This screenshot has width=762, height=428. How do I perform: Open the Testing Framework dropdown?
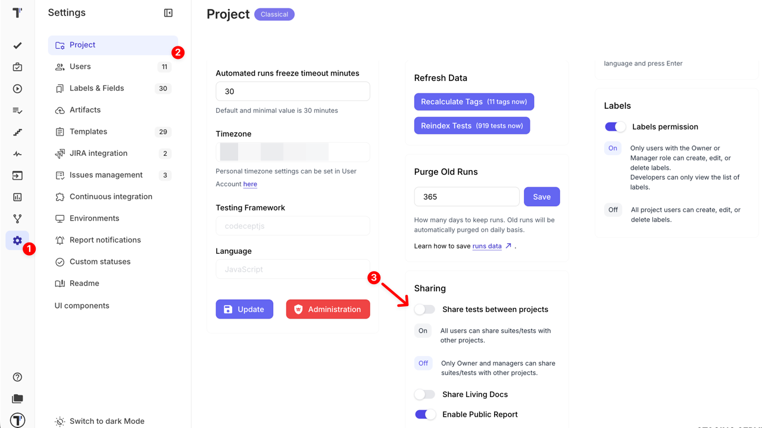click(292, 226)
